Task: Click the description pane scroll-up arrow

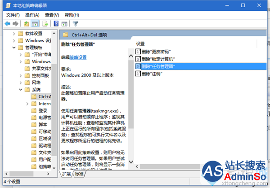Action: (x=131, y=56)
